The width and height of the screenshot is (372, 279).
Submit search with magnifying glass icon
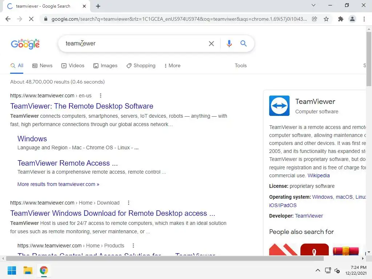pos(243,44)
